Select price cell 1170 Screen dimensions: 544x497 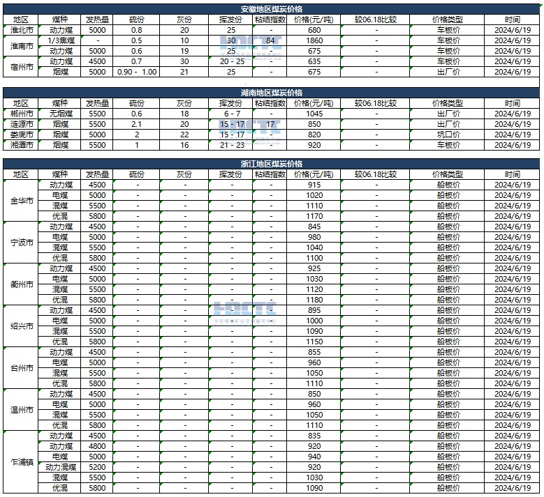tap(314, 216)
